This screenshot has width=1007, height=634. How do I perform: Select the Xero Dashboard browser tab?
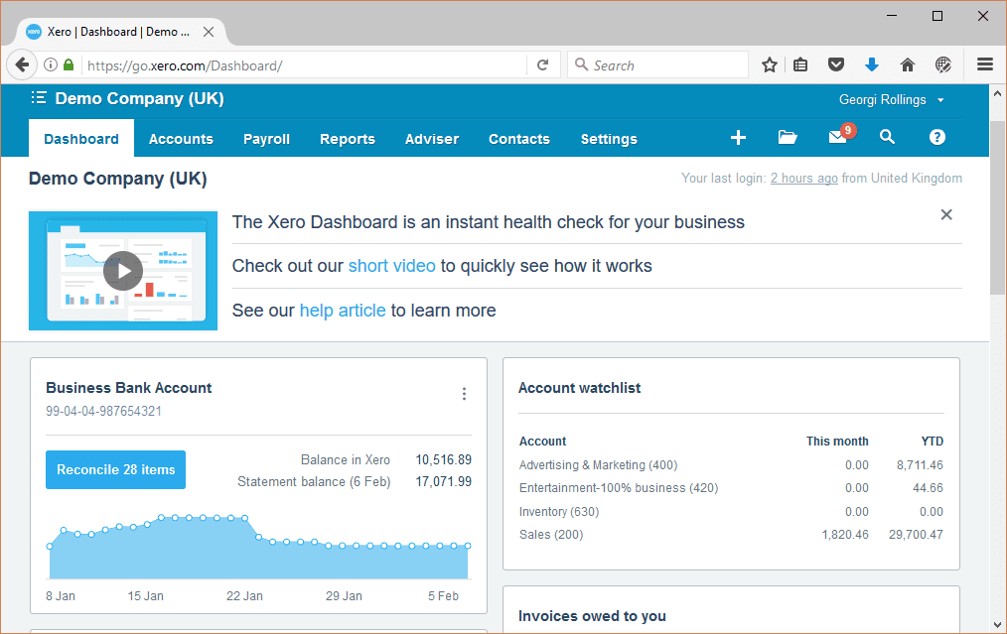119,32
